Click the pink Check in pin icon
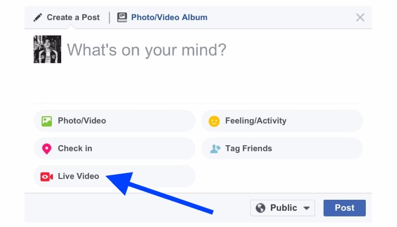The height and width of the screenshot is (227, 397). coord(47,149)
